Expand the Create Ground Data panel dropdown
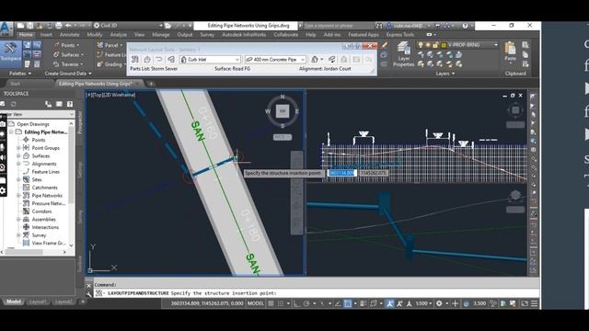This screenshot has height=331, width=589. click(x=68, y=74)
